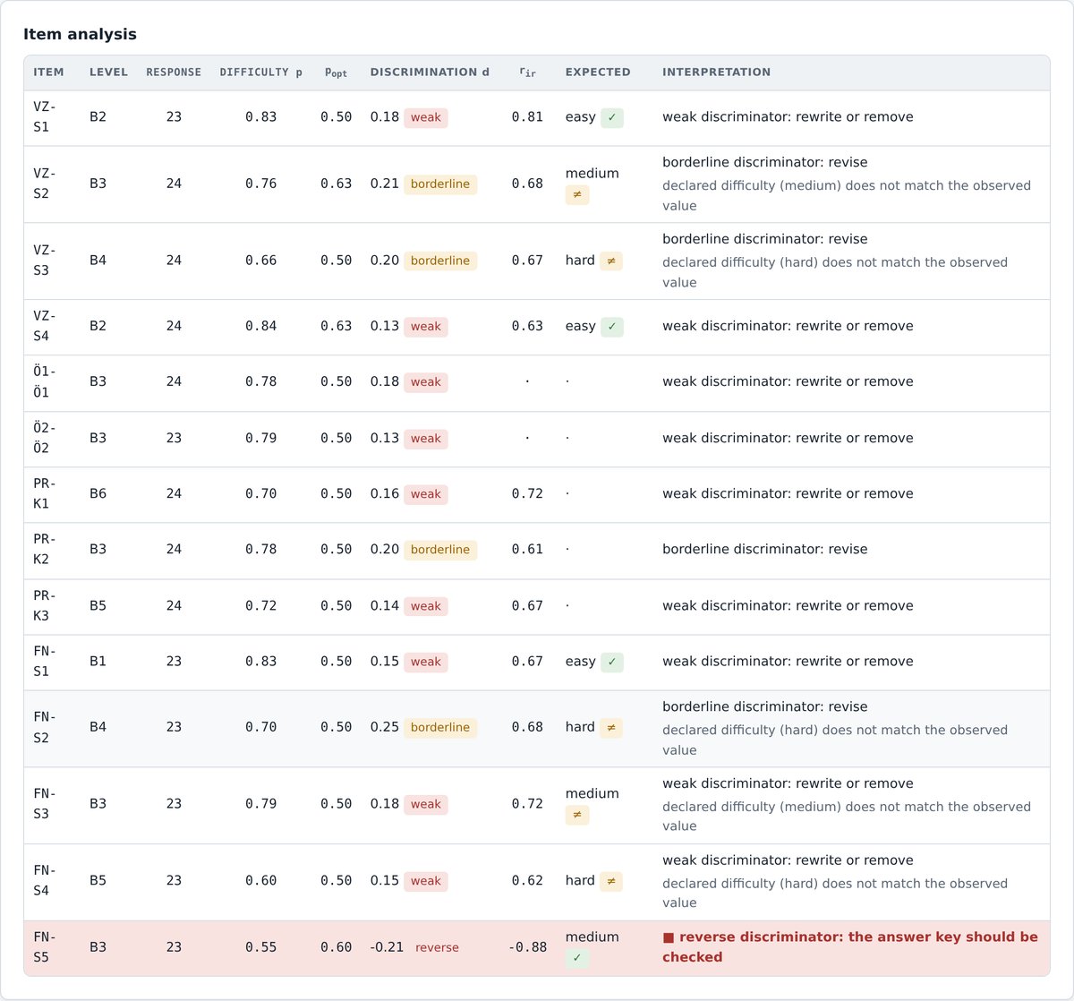The height and width of the screenshot is (1001, 1074).
Task: Click difficulty 0.60 in row FN-S4
Action: (x=261, y=881)
